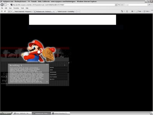The height and width of the screenshot is (115, 153).
Task: Click the Windows Start button
Action: tap(6, 113)
